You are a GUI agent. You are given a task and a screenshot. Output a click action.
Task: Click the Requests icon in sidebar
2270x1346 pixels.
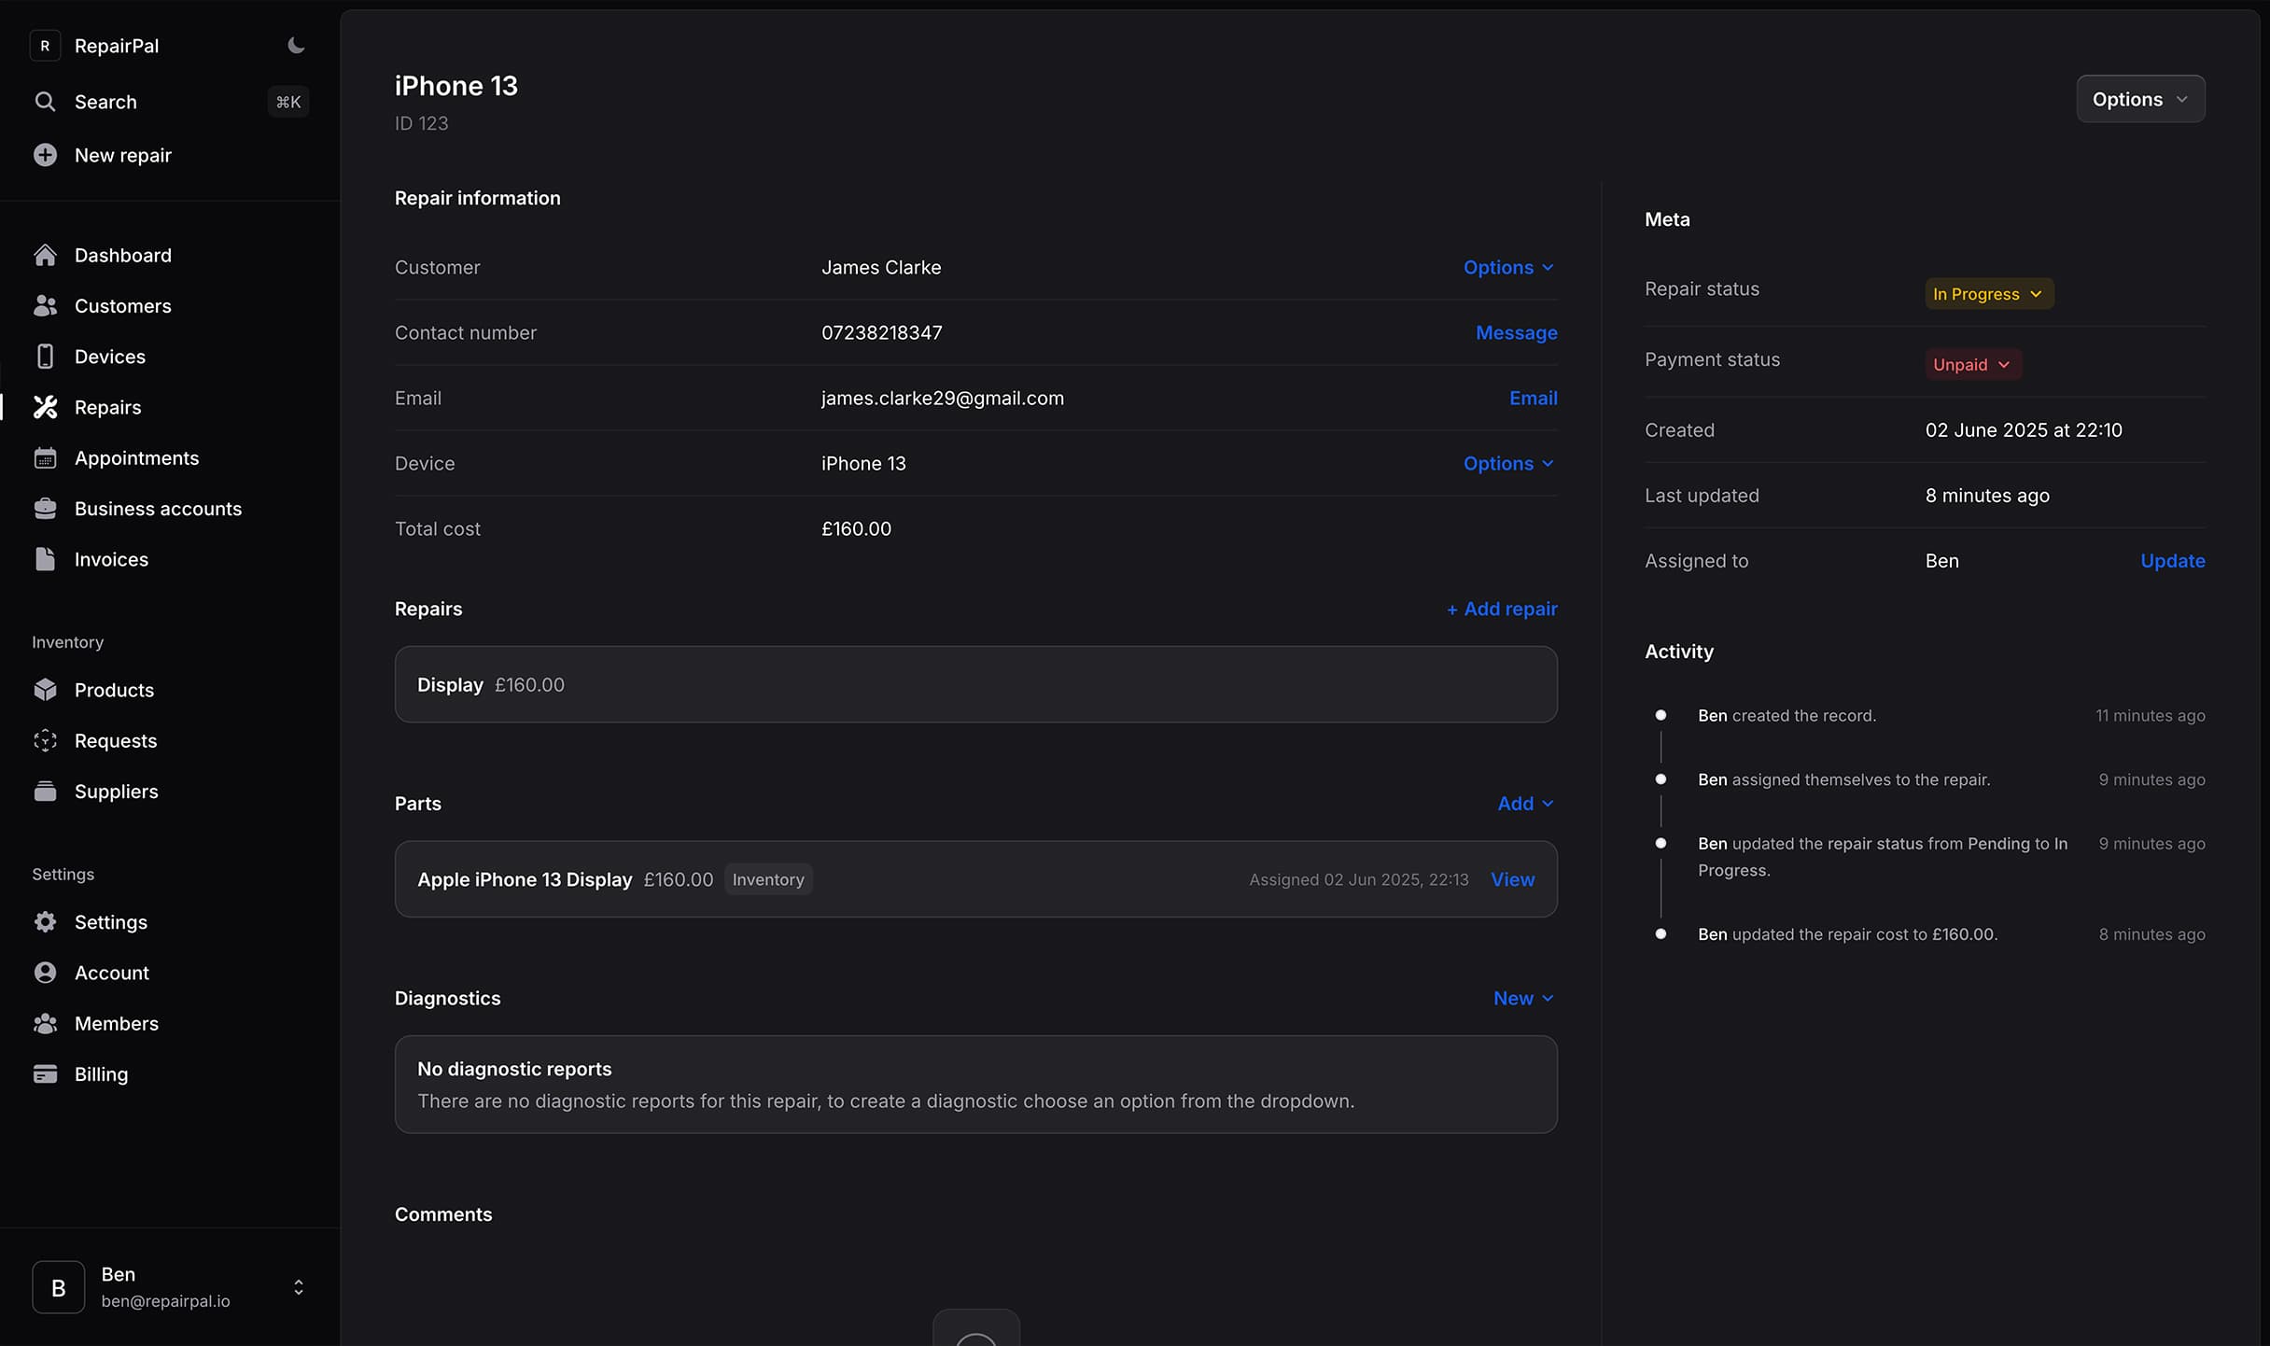[45, 740]
